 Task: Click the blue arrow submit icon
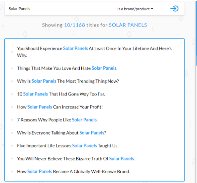coord(174,9)
